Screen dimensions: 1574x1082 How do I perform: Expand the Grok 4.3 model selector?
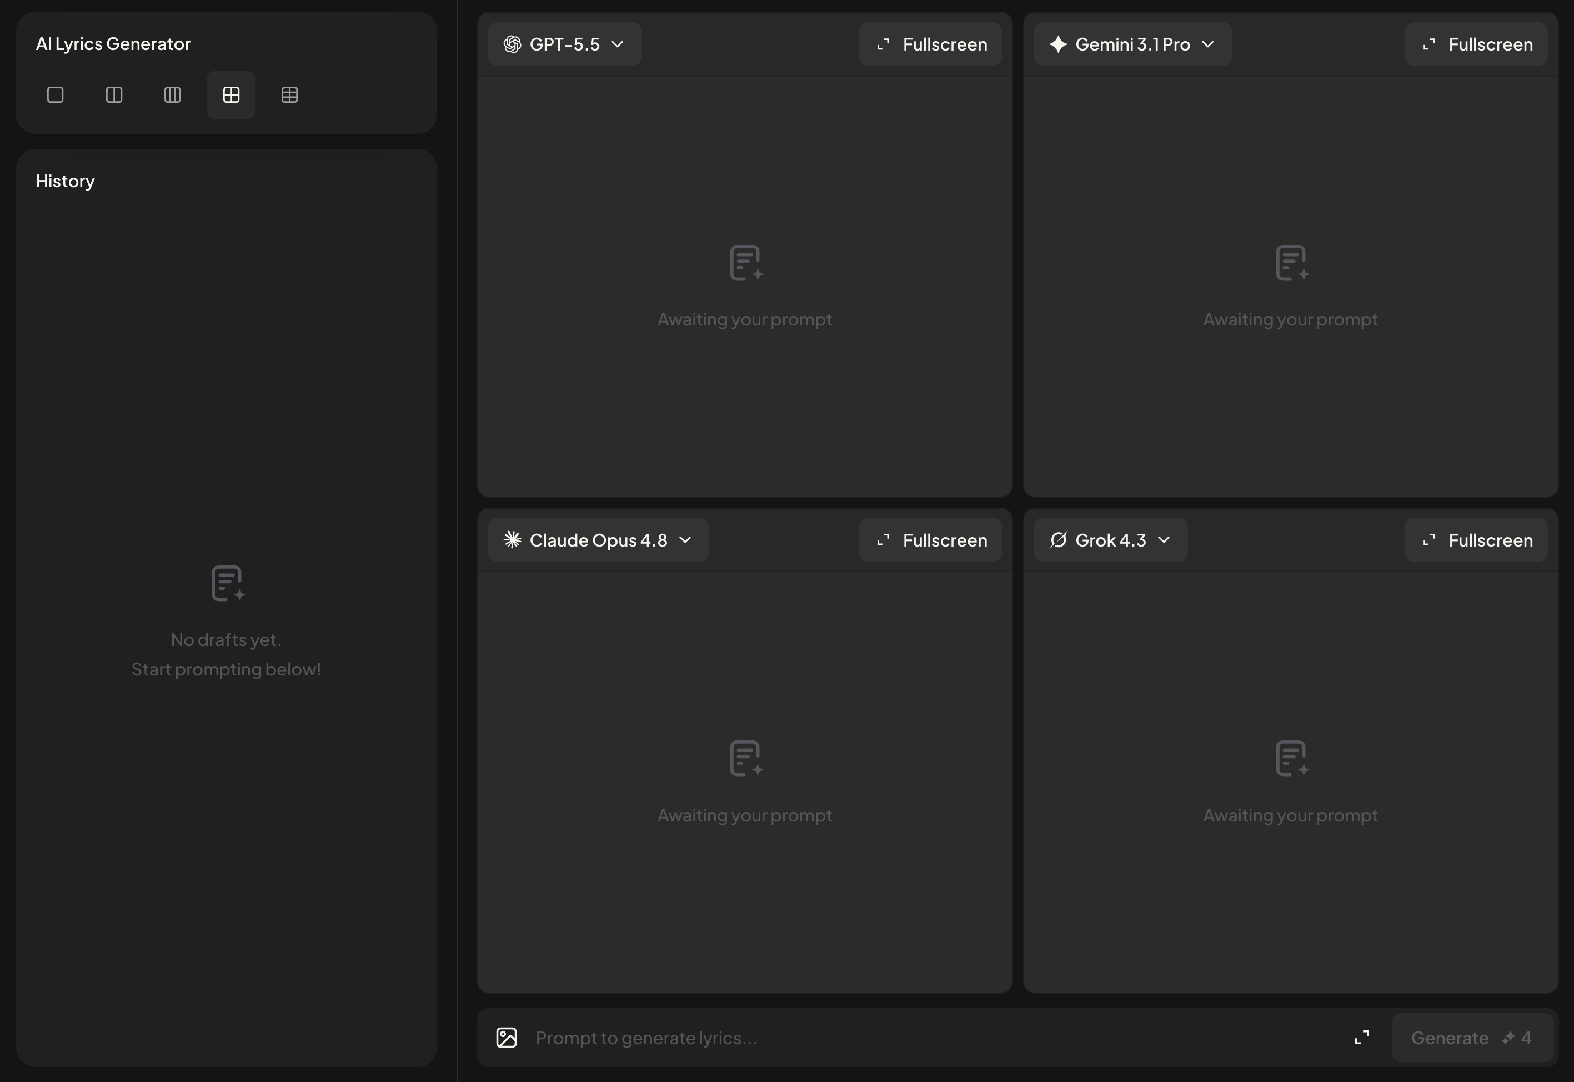click(1110, 540)
